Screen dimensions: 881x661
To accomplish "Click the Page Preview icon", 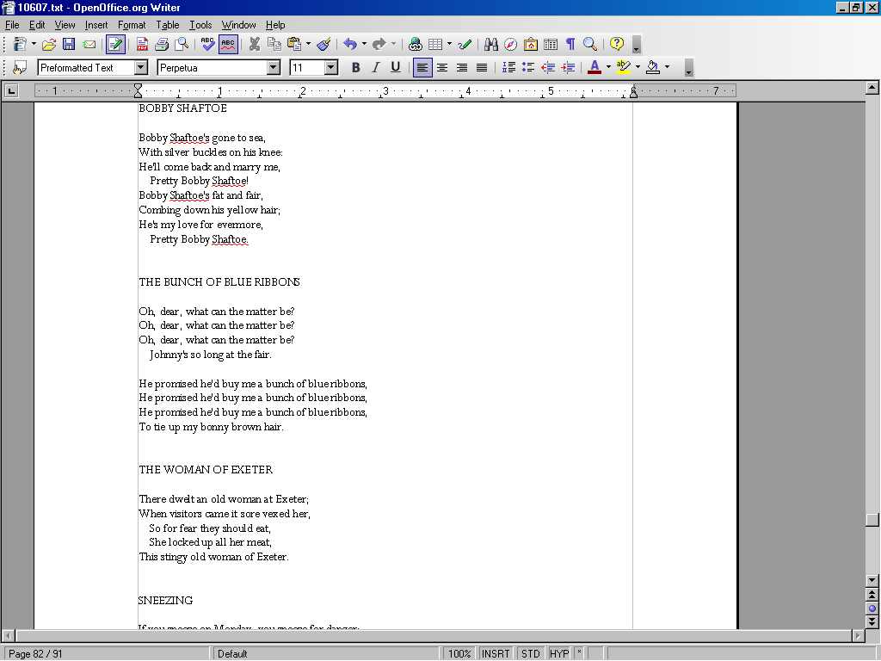I will 182,44.
